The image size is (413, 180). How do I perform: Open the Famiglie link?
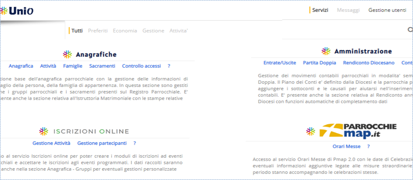point(72,66)
